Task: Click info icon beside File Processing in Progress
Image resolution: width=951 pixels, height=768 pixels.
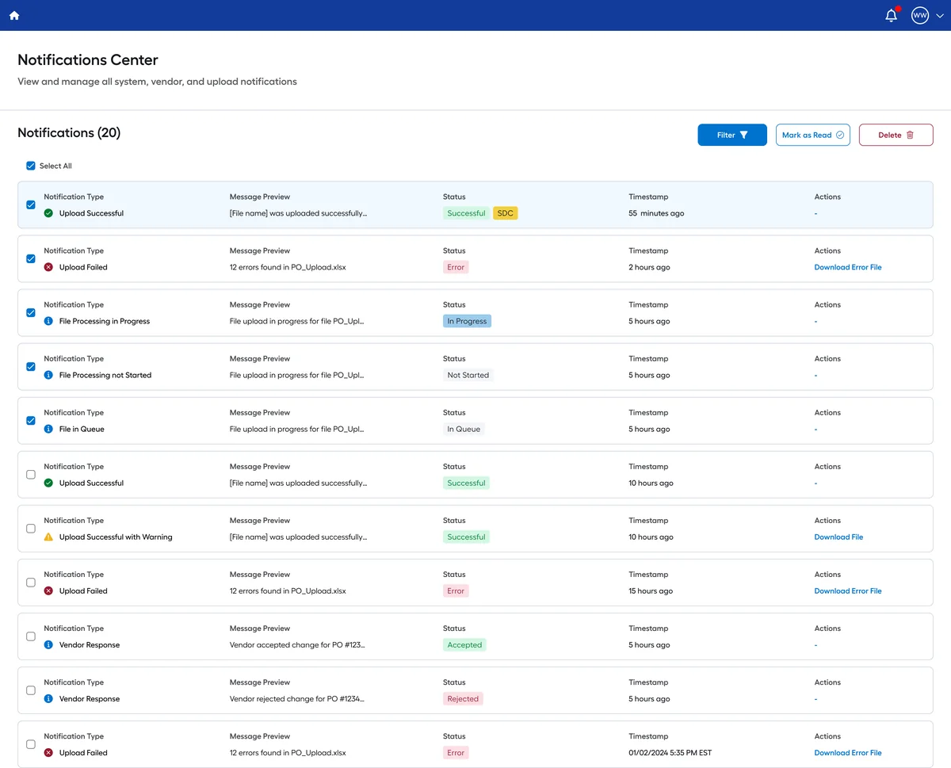Action: (x=48, y=321)
